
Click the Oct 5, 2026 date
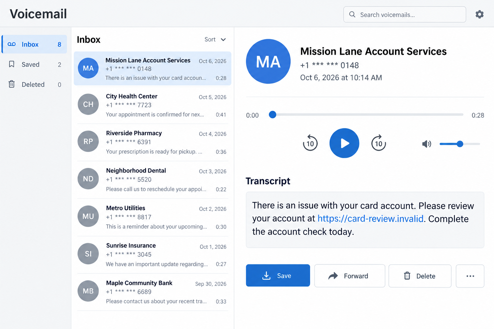pos(213,97)
